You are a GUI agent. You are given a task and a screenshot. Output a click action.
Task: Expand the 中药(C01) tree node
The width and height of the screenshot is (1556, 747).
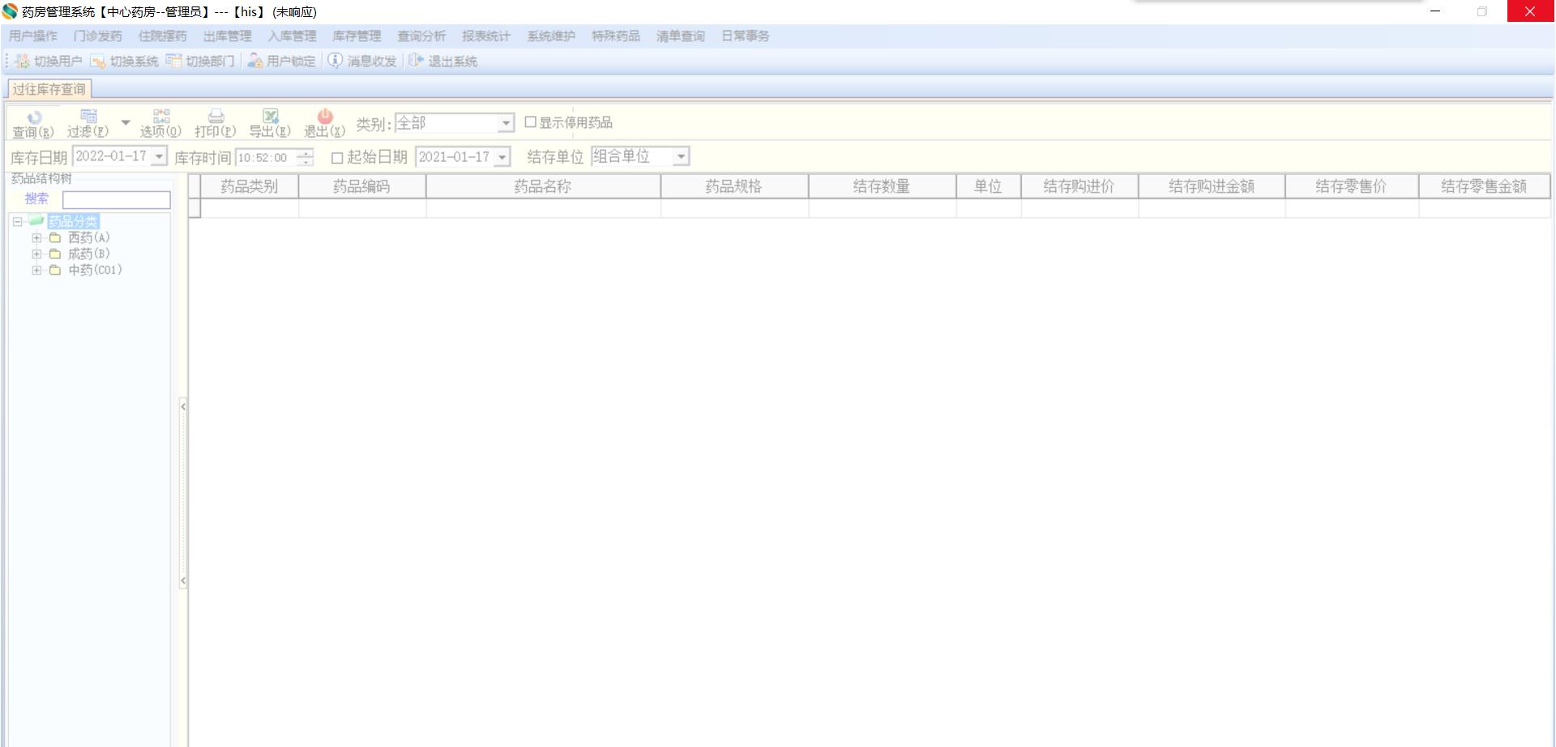36,271
